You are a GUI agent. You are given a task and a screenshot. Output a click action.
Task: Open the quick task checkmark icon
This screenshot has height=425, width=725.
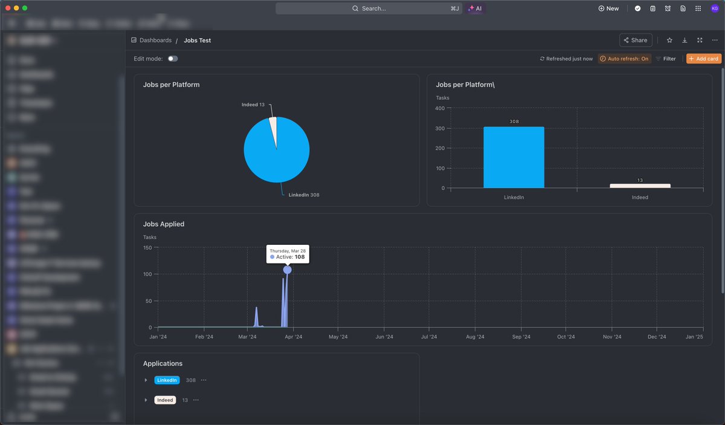click(x=637, y=8)
